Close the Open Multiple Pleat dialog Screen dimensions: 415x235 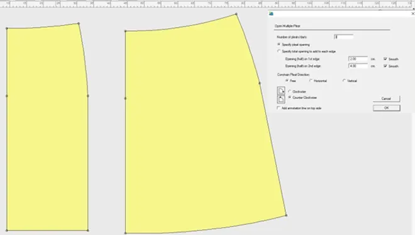[x=412, y=13]
